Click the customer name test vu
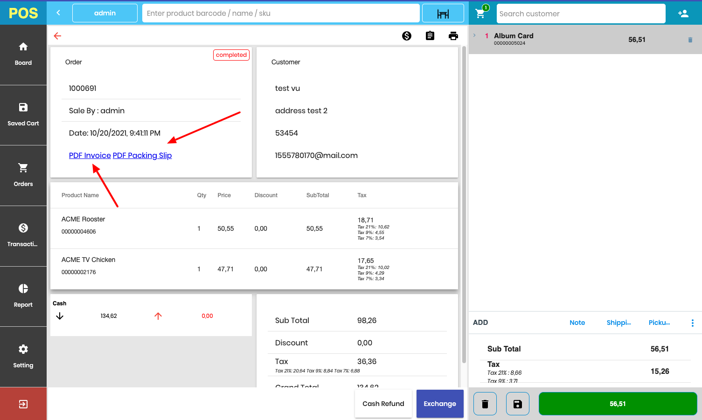This screenshot has width=702, height=420. (x=287, y=88)
